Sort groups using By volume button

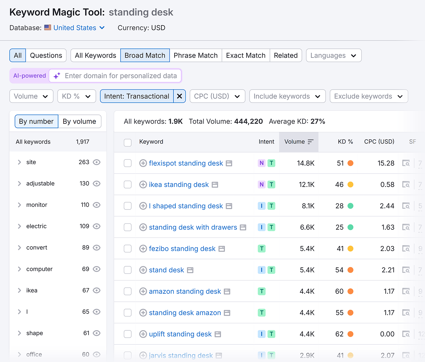(x=80, y=121)
